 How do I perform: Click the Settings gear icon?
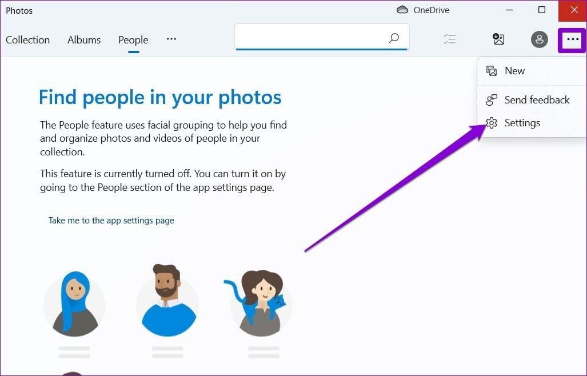491,123
